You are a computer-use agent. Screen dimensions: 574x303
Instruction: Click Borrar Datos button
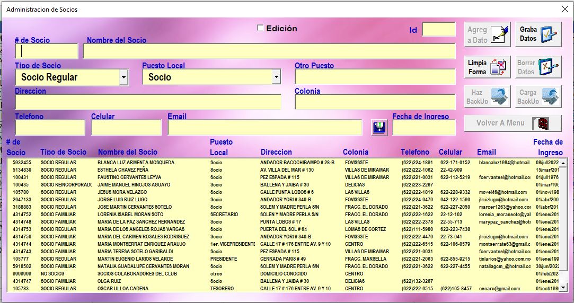coord(538,67)
